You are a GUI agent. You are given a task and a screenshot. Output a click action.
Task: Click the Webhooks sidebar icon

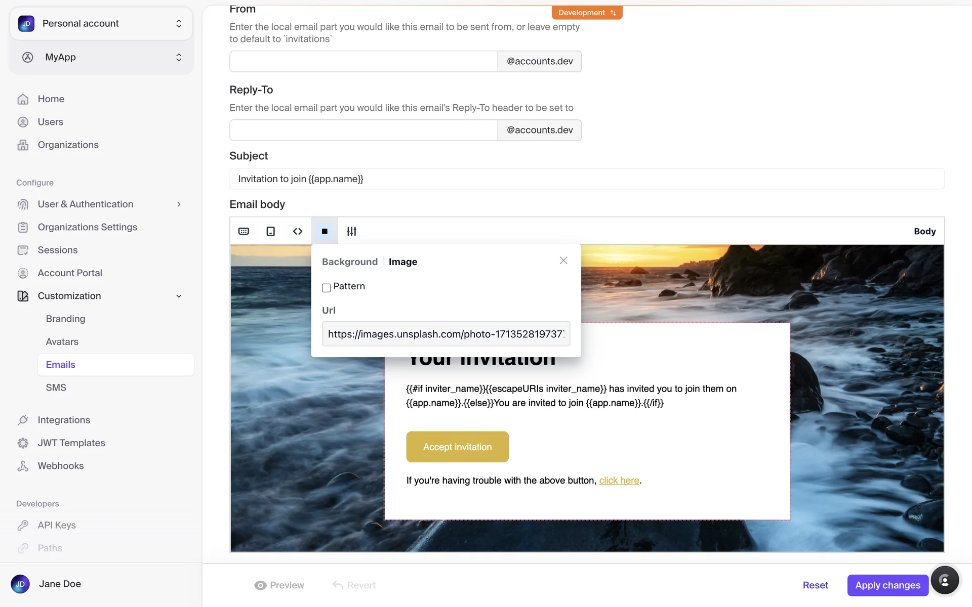click(x=23, y=466)
